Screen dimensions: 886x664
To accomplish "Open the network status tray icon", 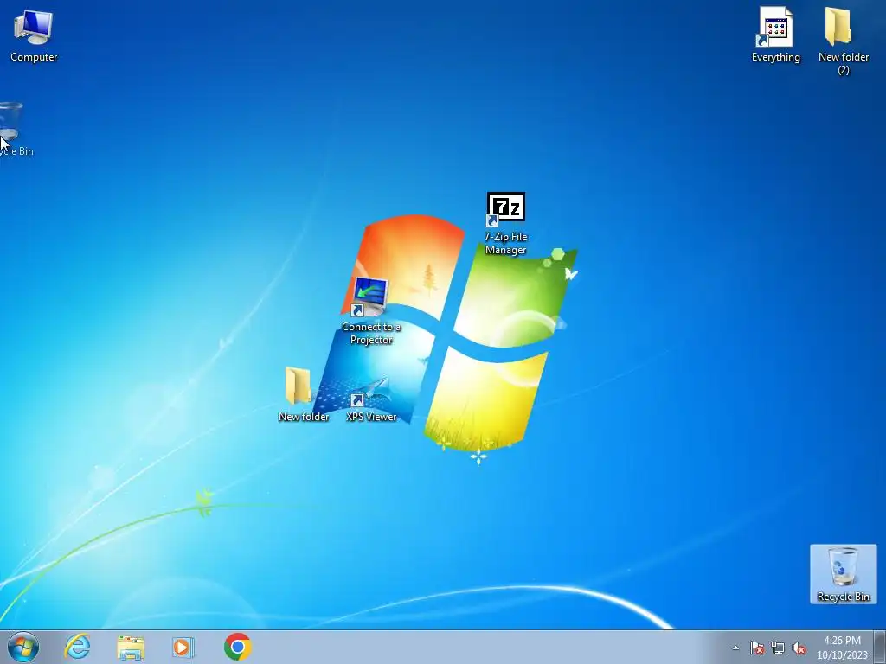I will (x=778, y=648).
